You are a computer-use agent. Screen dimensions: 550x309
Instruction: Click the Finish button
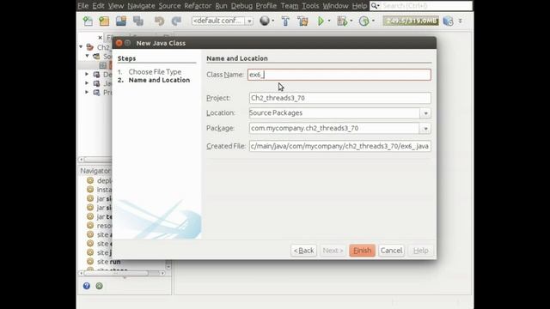pyautogui.click(x=362, y=251)
